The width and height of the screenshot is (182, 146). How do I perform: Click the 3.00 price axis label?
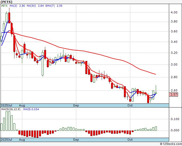(174, 64)
